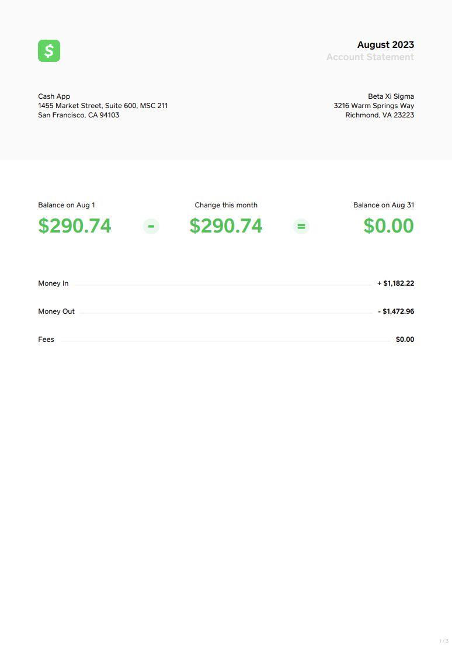This screenshot has height=645, width=452.
Task: Select the Account Statement subtitle text
Action: 370,57
